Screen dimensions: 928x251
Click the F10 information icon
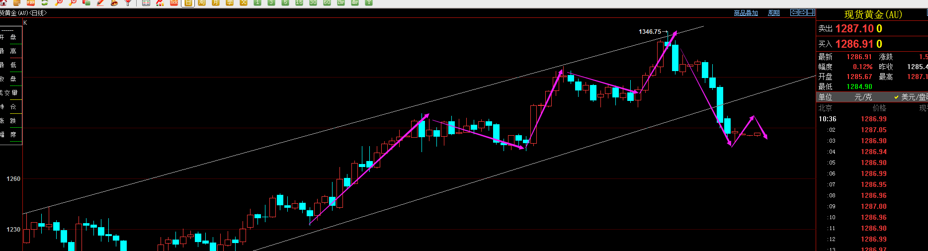[x=30, y=2]
